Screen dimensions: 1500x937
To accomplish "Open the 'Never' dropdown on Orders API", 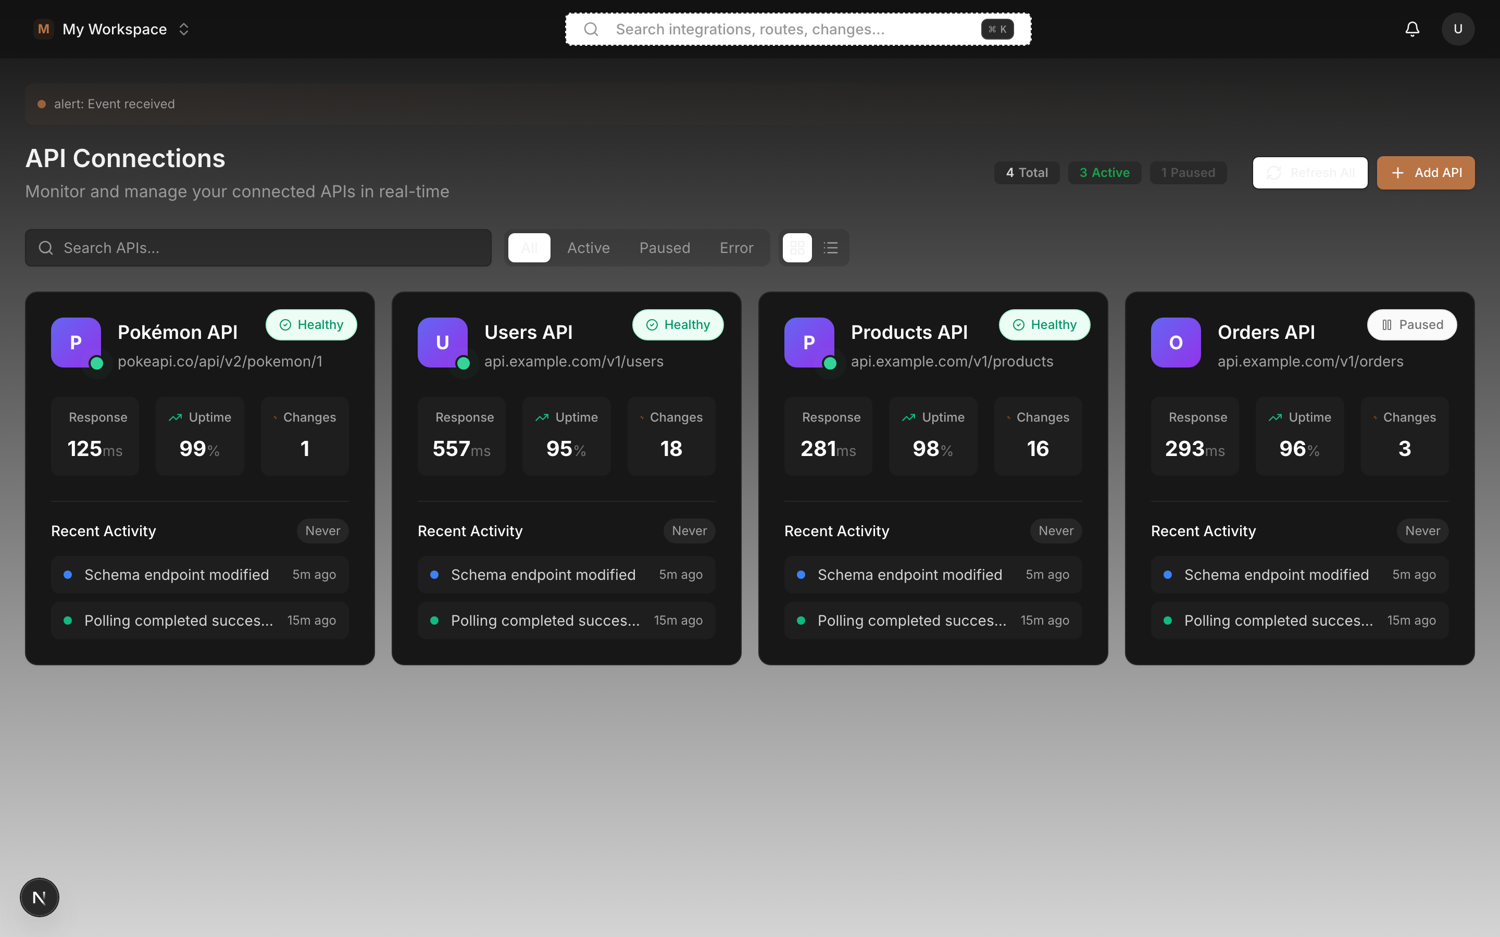I will pos(1422,530).
